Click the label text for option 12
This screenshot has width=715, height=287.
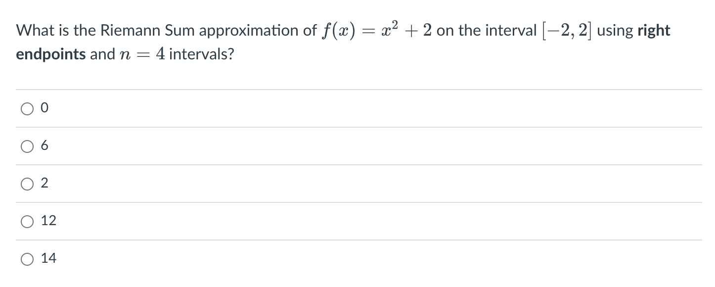tap(48, 221)
